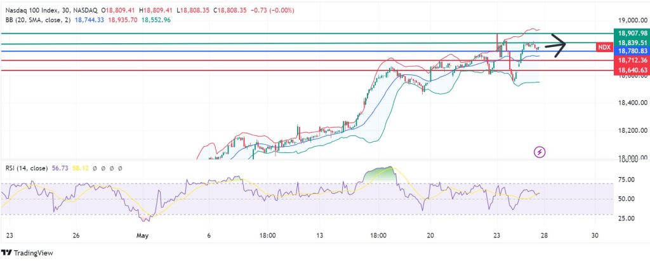Click the 19,000.00 price axis label

point(632,20)
